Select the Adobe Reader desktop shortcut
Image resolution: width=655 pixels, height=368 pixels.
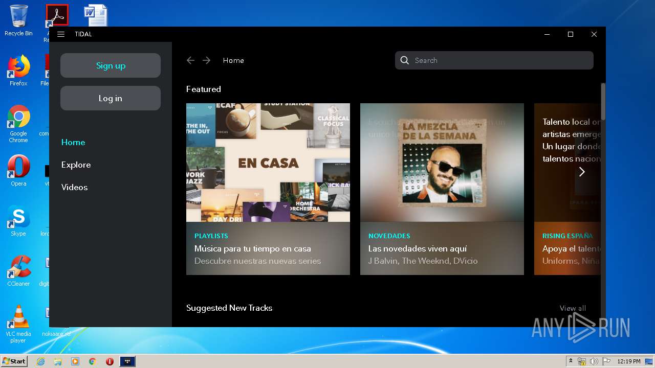57,15
